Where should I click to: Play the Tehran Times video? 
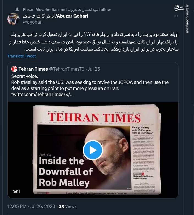click(x=93, y=150)
